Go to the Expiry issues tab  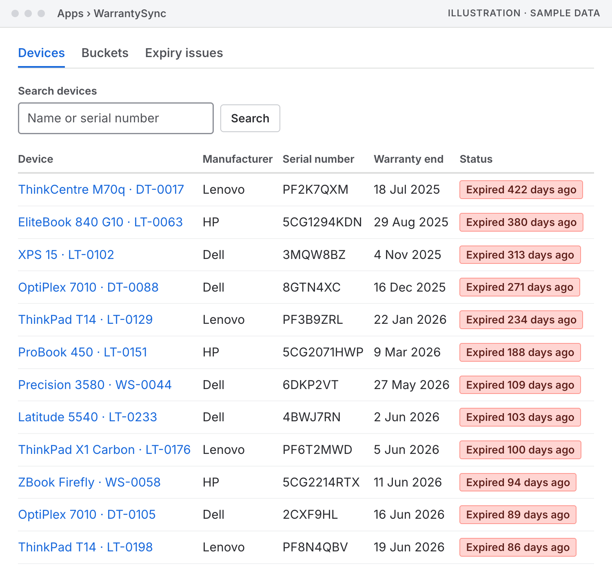tap(184, 53)
